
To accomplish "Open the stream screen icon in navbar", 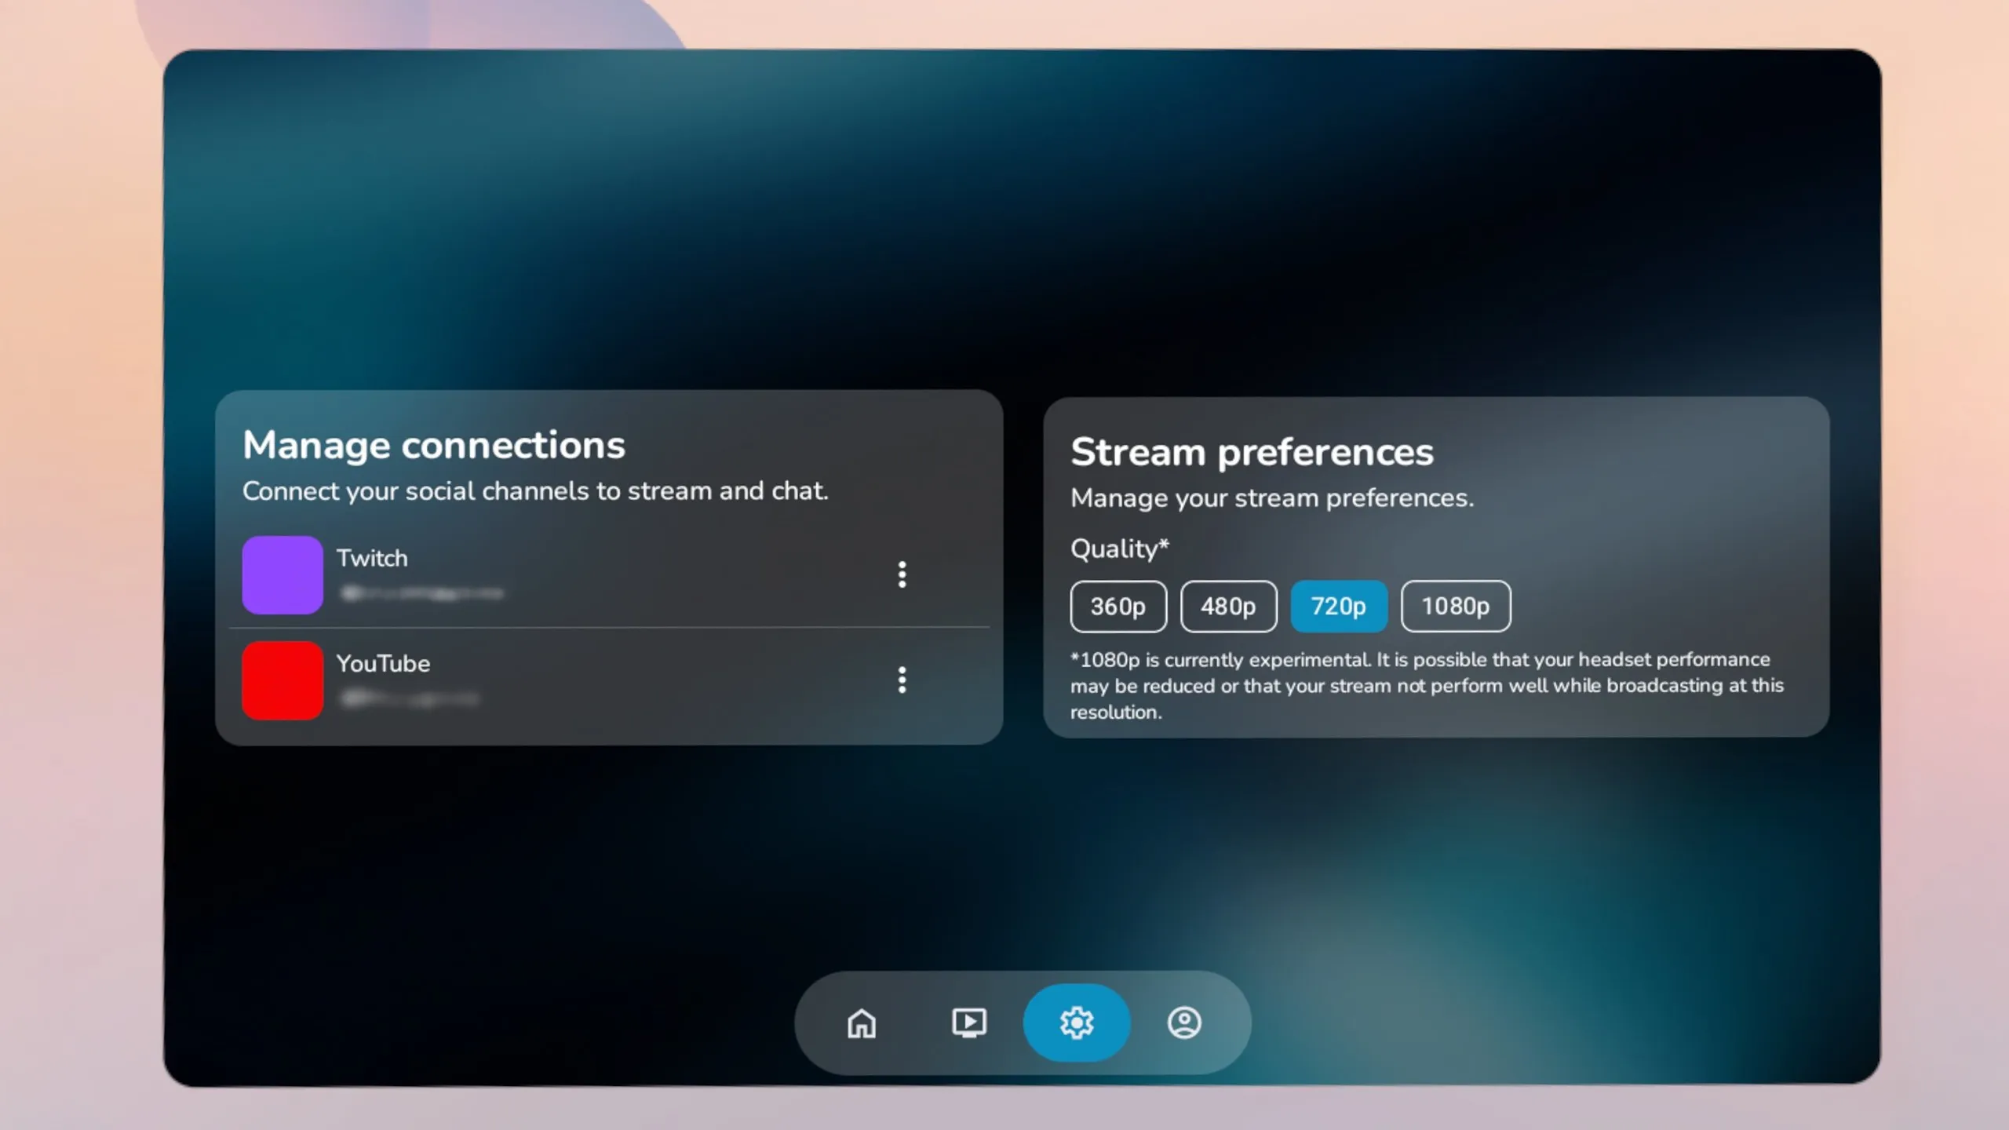I will click(969, 1022).
